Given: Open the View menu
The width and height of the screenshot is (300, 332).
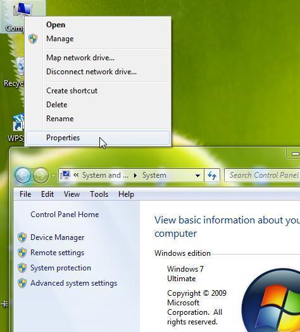Looking at the screenshot, I should pos(72,194).
